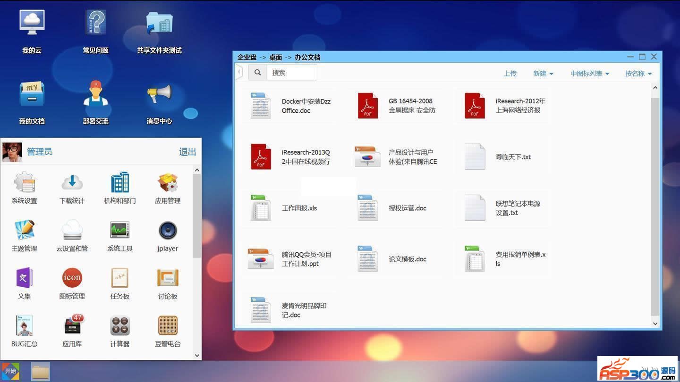The height and width of the screenshot is (382, 680).
Task: Expand the 按名称 sort dropdown
Action: (x=638, y=74)
